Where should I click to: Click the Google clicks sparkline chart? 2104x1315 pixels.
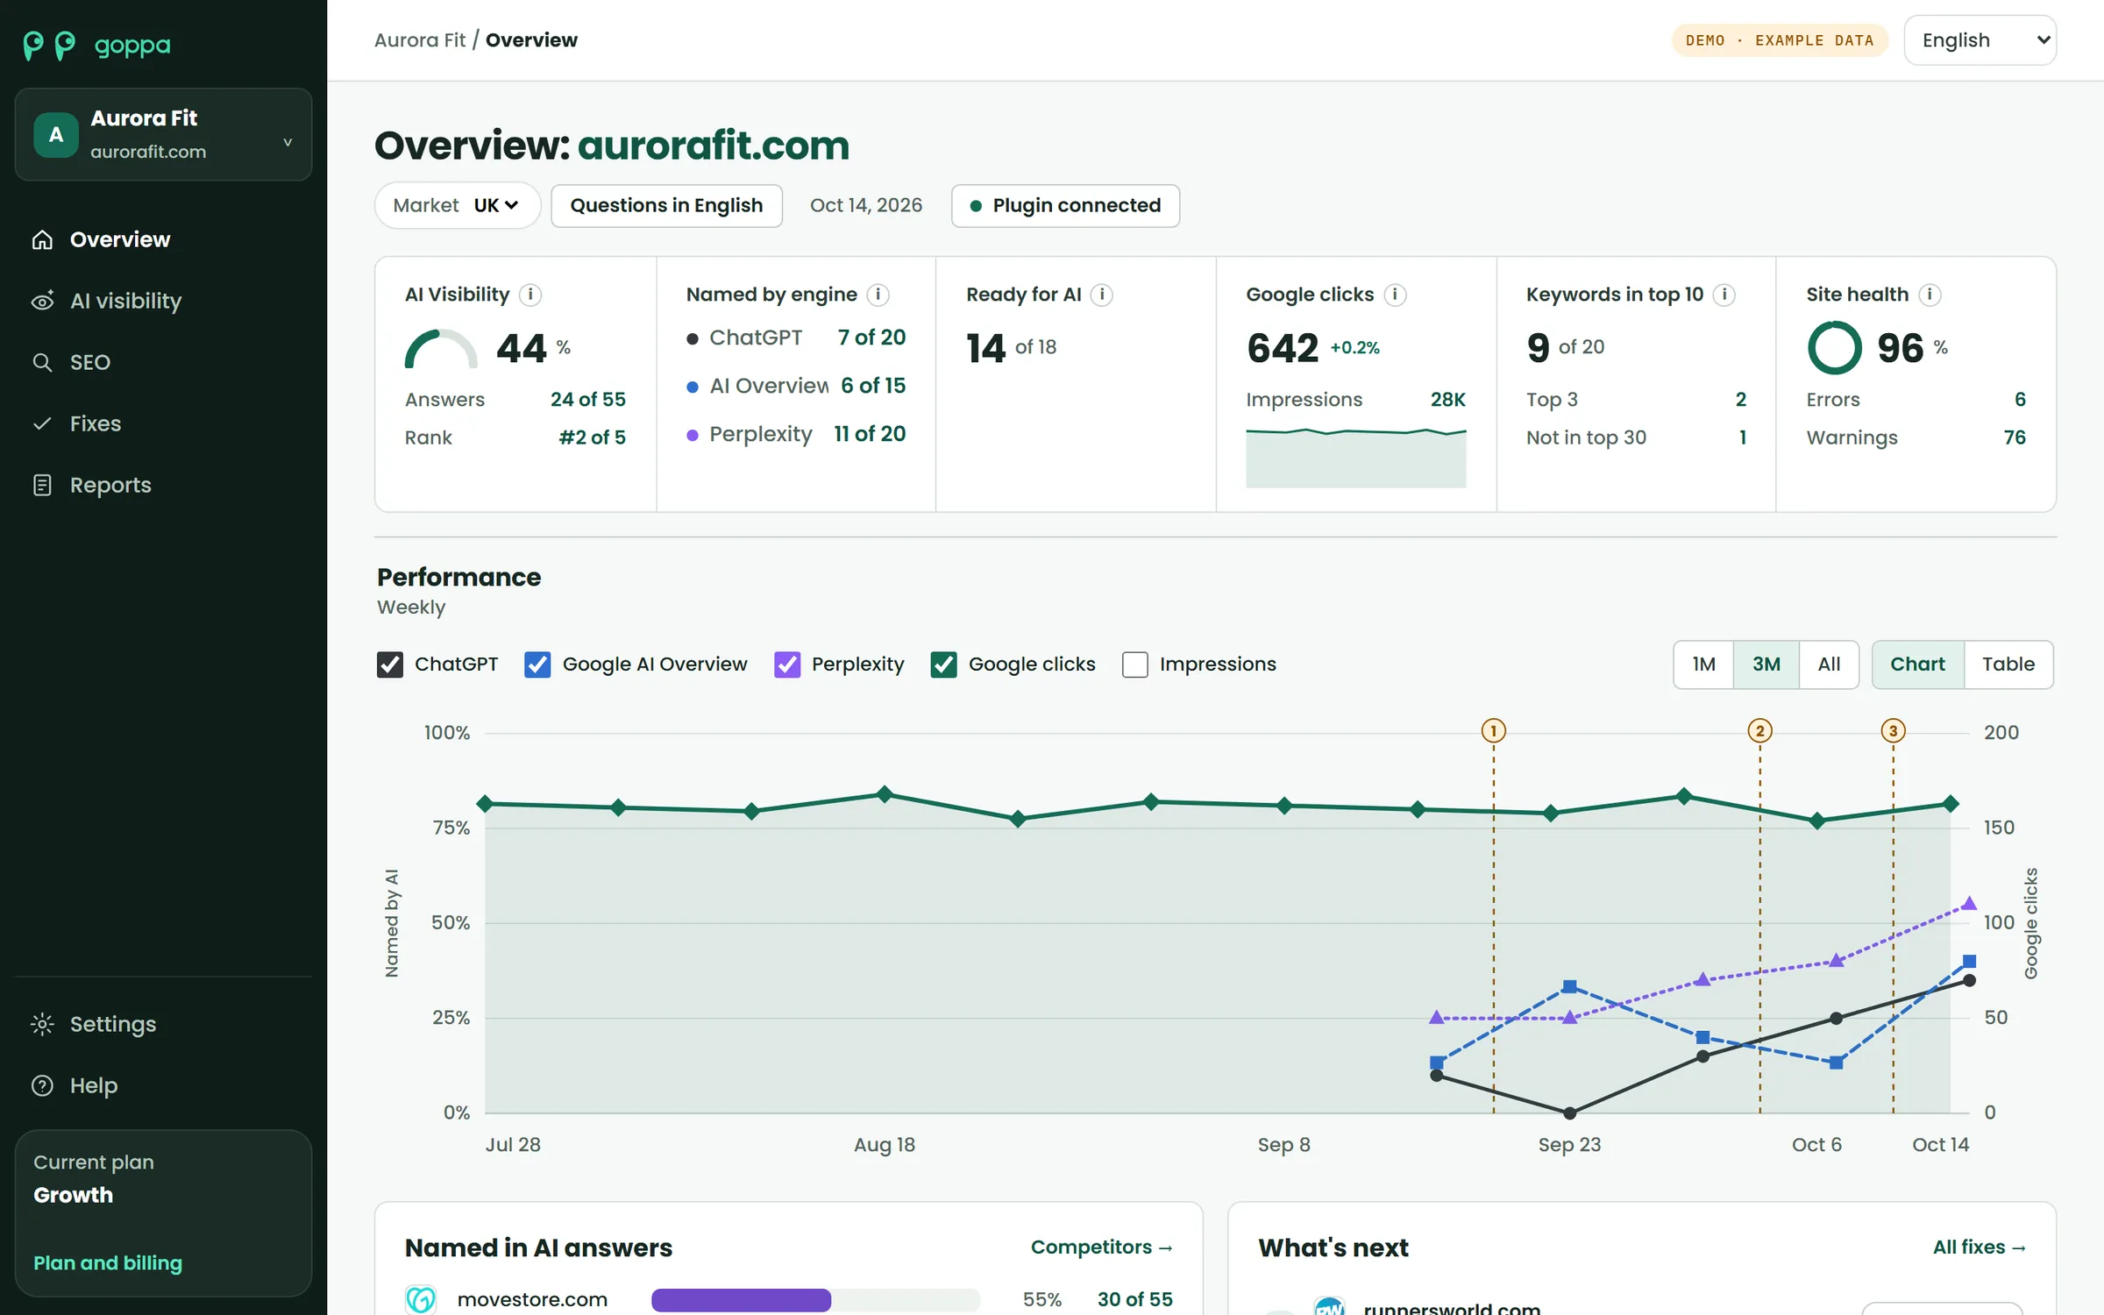click(x=1355, y=457)
